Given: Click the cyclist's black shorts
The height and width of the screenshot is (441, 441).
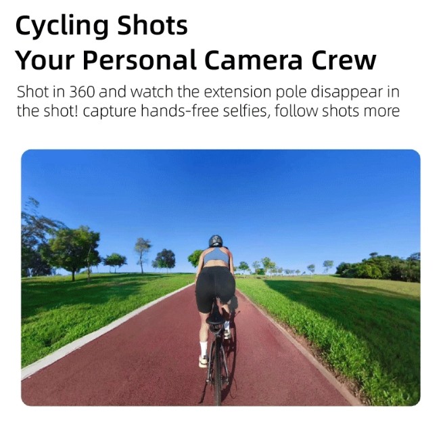Looking at the screenshot, I should (214, 287).
